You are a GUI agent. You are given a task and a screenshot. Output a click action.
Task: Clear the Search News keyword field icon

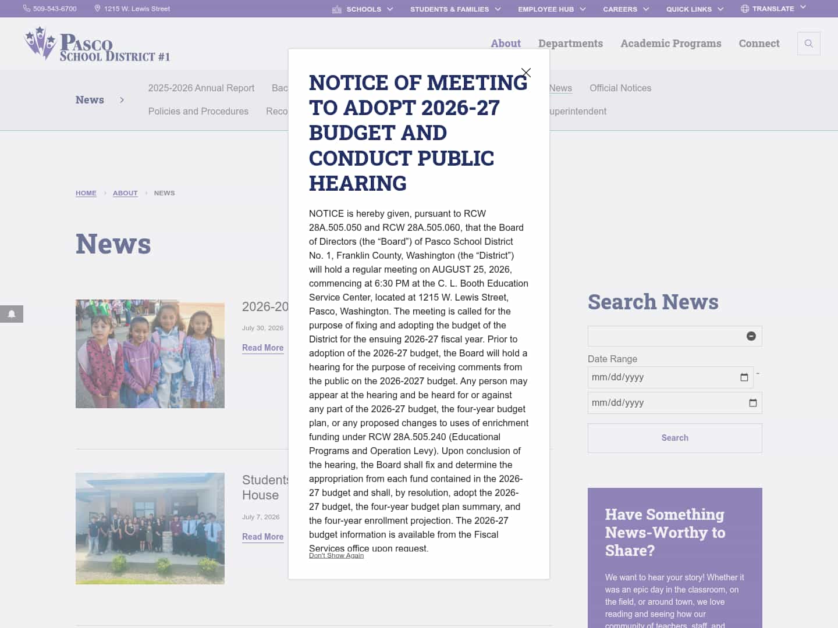[x=751, y=336]
